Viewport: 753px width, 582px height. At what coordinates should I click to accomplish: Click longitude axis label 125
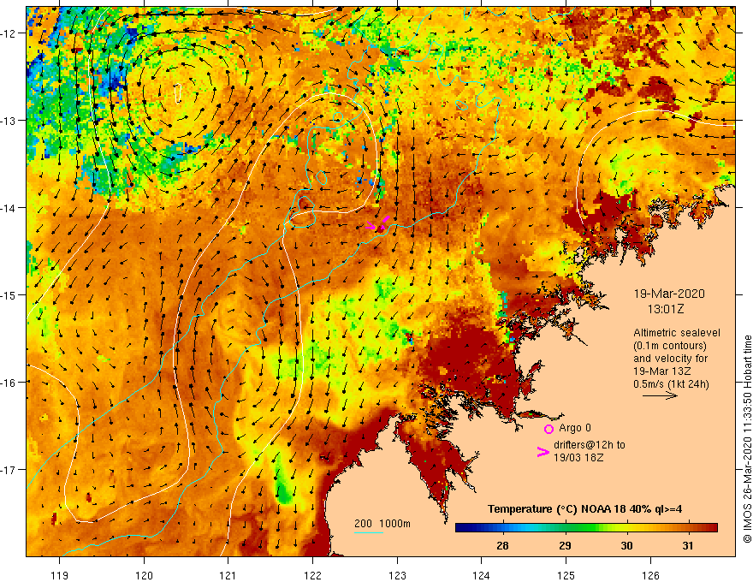pos(566,575)
